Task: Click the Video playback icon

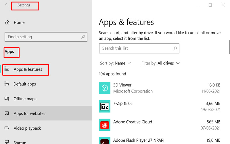Action: coord(7,128)
